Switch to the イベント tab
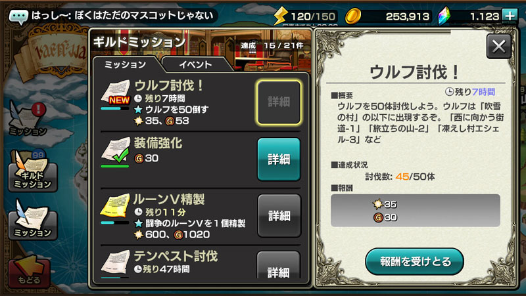This screenshot has height=296, width=526. point(195,64)
